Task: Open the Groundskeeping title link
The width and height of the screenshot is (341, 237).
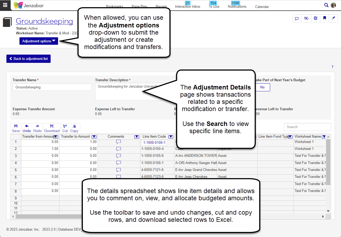Action: coord(44,21)
